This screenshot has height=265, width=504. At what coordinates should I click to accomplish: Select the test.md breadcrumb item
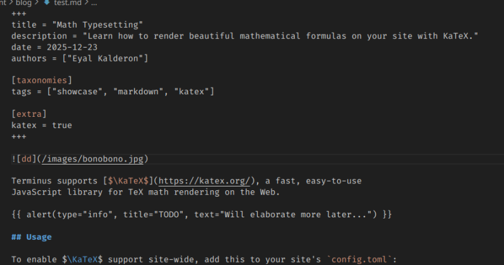[67, 3]
